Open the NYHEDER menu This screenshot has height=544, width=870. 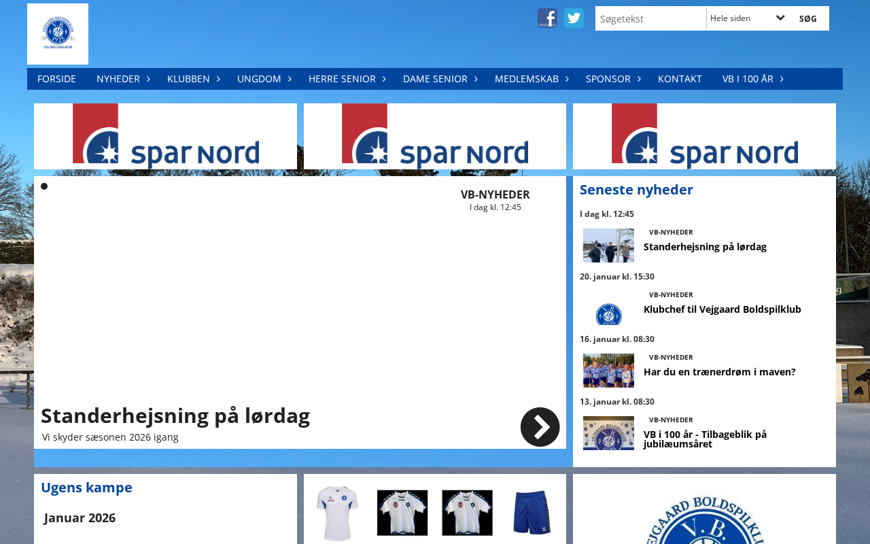tap(118, 79)
